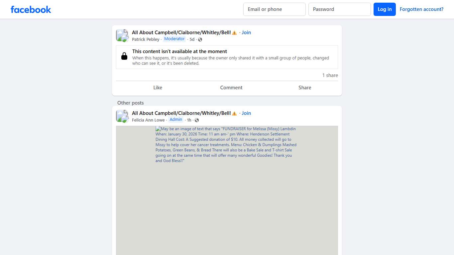Open Patrick Pebley's profile

click(146, 40)
